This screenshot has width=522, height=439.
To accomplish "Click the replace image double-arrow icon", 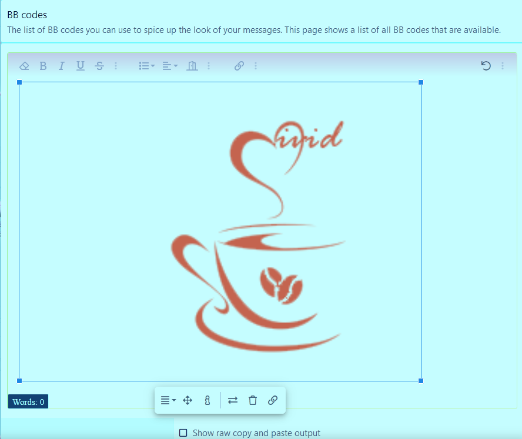I will click(233, 400).
